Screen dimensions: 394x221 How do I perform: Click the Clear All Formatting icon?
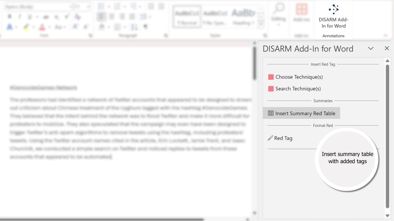[x=77, y=17]
